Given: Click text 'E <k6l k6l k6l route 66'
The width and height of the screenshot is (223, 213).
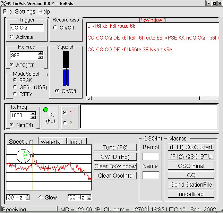Looking at the screenshot, I should pyautogui.click(x=111, y=26).
